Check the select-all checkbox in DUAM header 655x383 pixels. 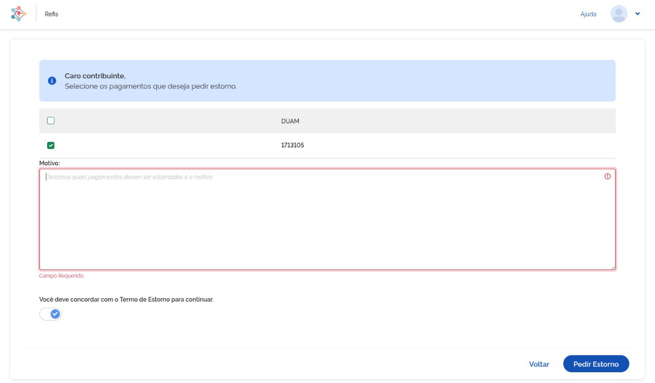tap(51, 121)
